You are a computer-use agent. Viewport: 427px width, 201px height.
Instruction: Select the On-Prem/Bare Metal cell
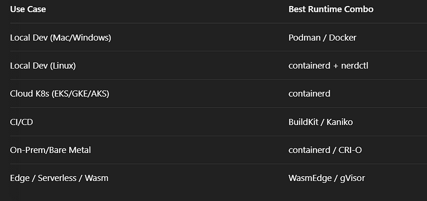point(50,150)
